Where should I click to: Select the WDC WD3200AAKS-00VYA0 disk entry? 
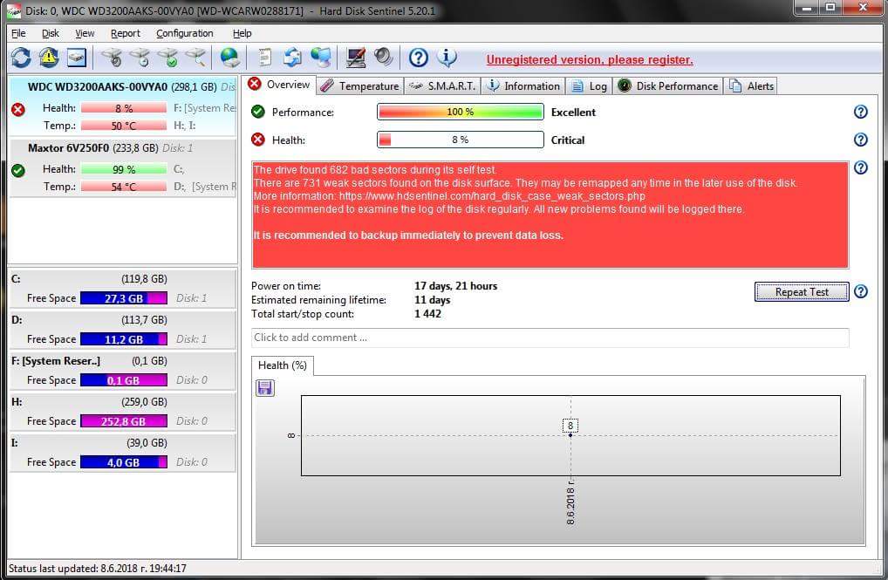[x=122, y=106]
